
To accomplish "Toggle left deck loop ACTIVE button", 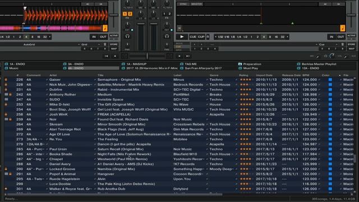I will click(113, 36).
